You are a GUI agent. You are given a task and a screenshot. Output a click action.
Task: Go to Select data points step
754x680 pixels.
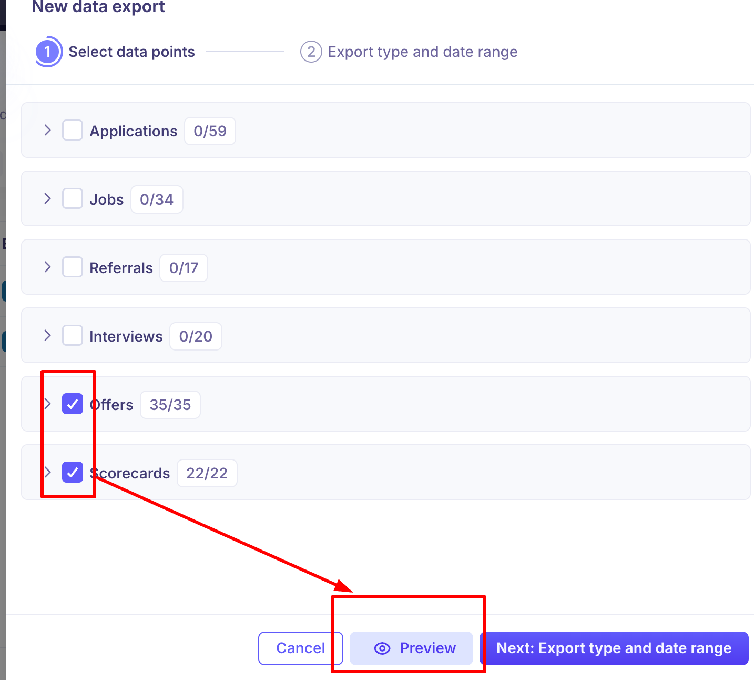[131, 52]
